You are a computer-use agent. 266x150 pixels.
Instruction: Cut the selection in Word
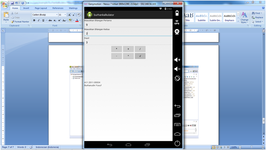click(x=15, y=13)
